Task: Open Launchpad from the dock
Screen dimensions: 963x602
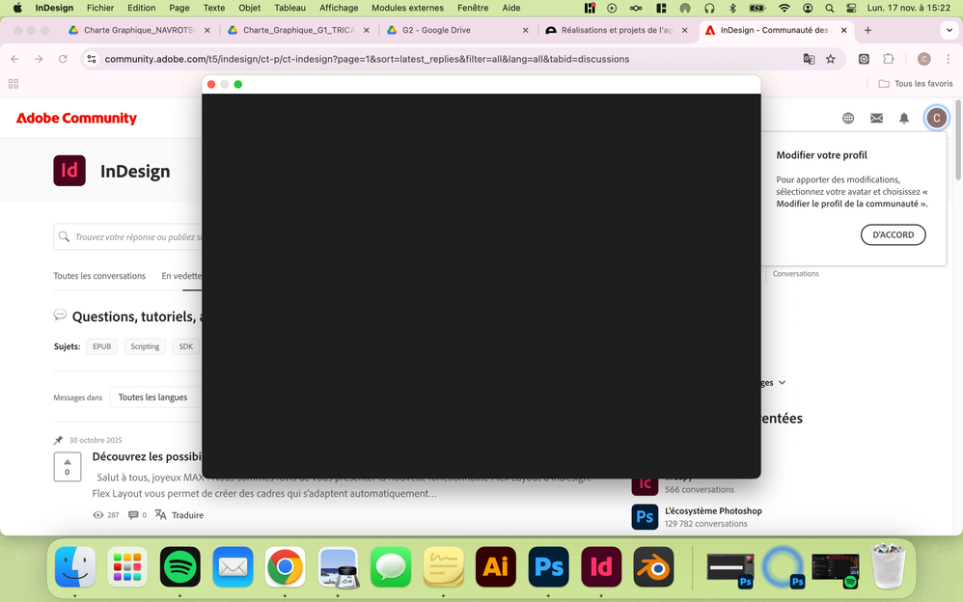Action: (x=127, y=566)
